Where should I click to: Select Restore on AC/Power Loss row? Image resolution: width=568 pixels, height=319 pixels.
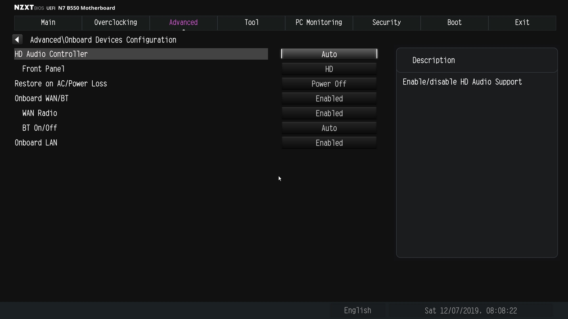61,84
